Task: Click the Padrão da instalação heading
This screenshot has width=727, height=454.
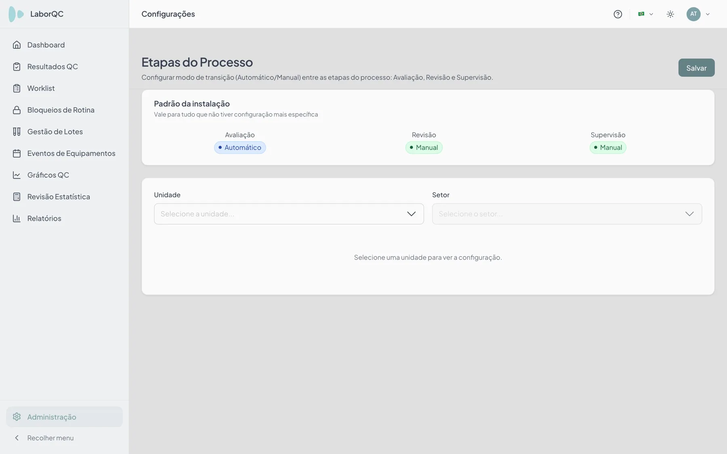Action: click(x=192, y=104)
